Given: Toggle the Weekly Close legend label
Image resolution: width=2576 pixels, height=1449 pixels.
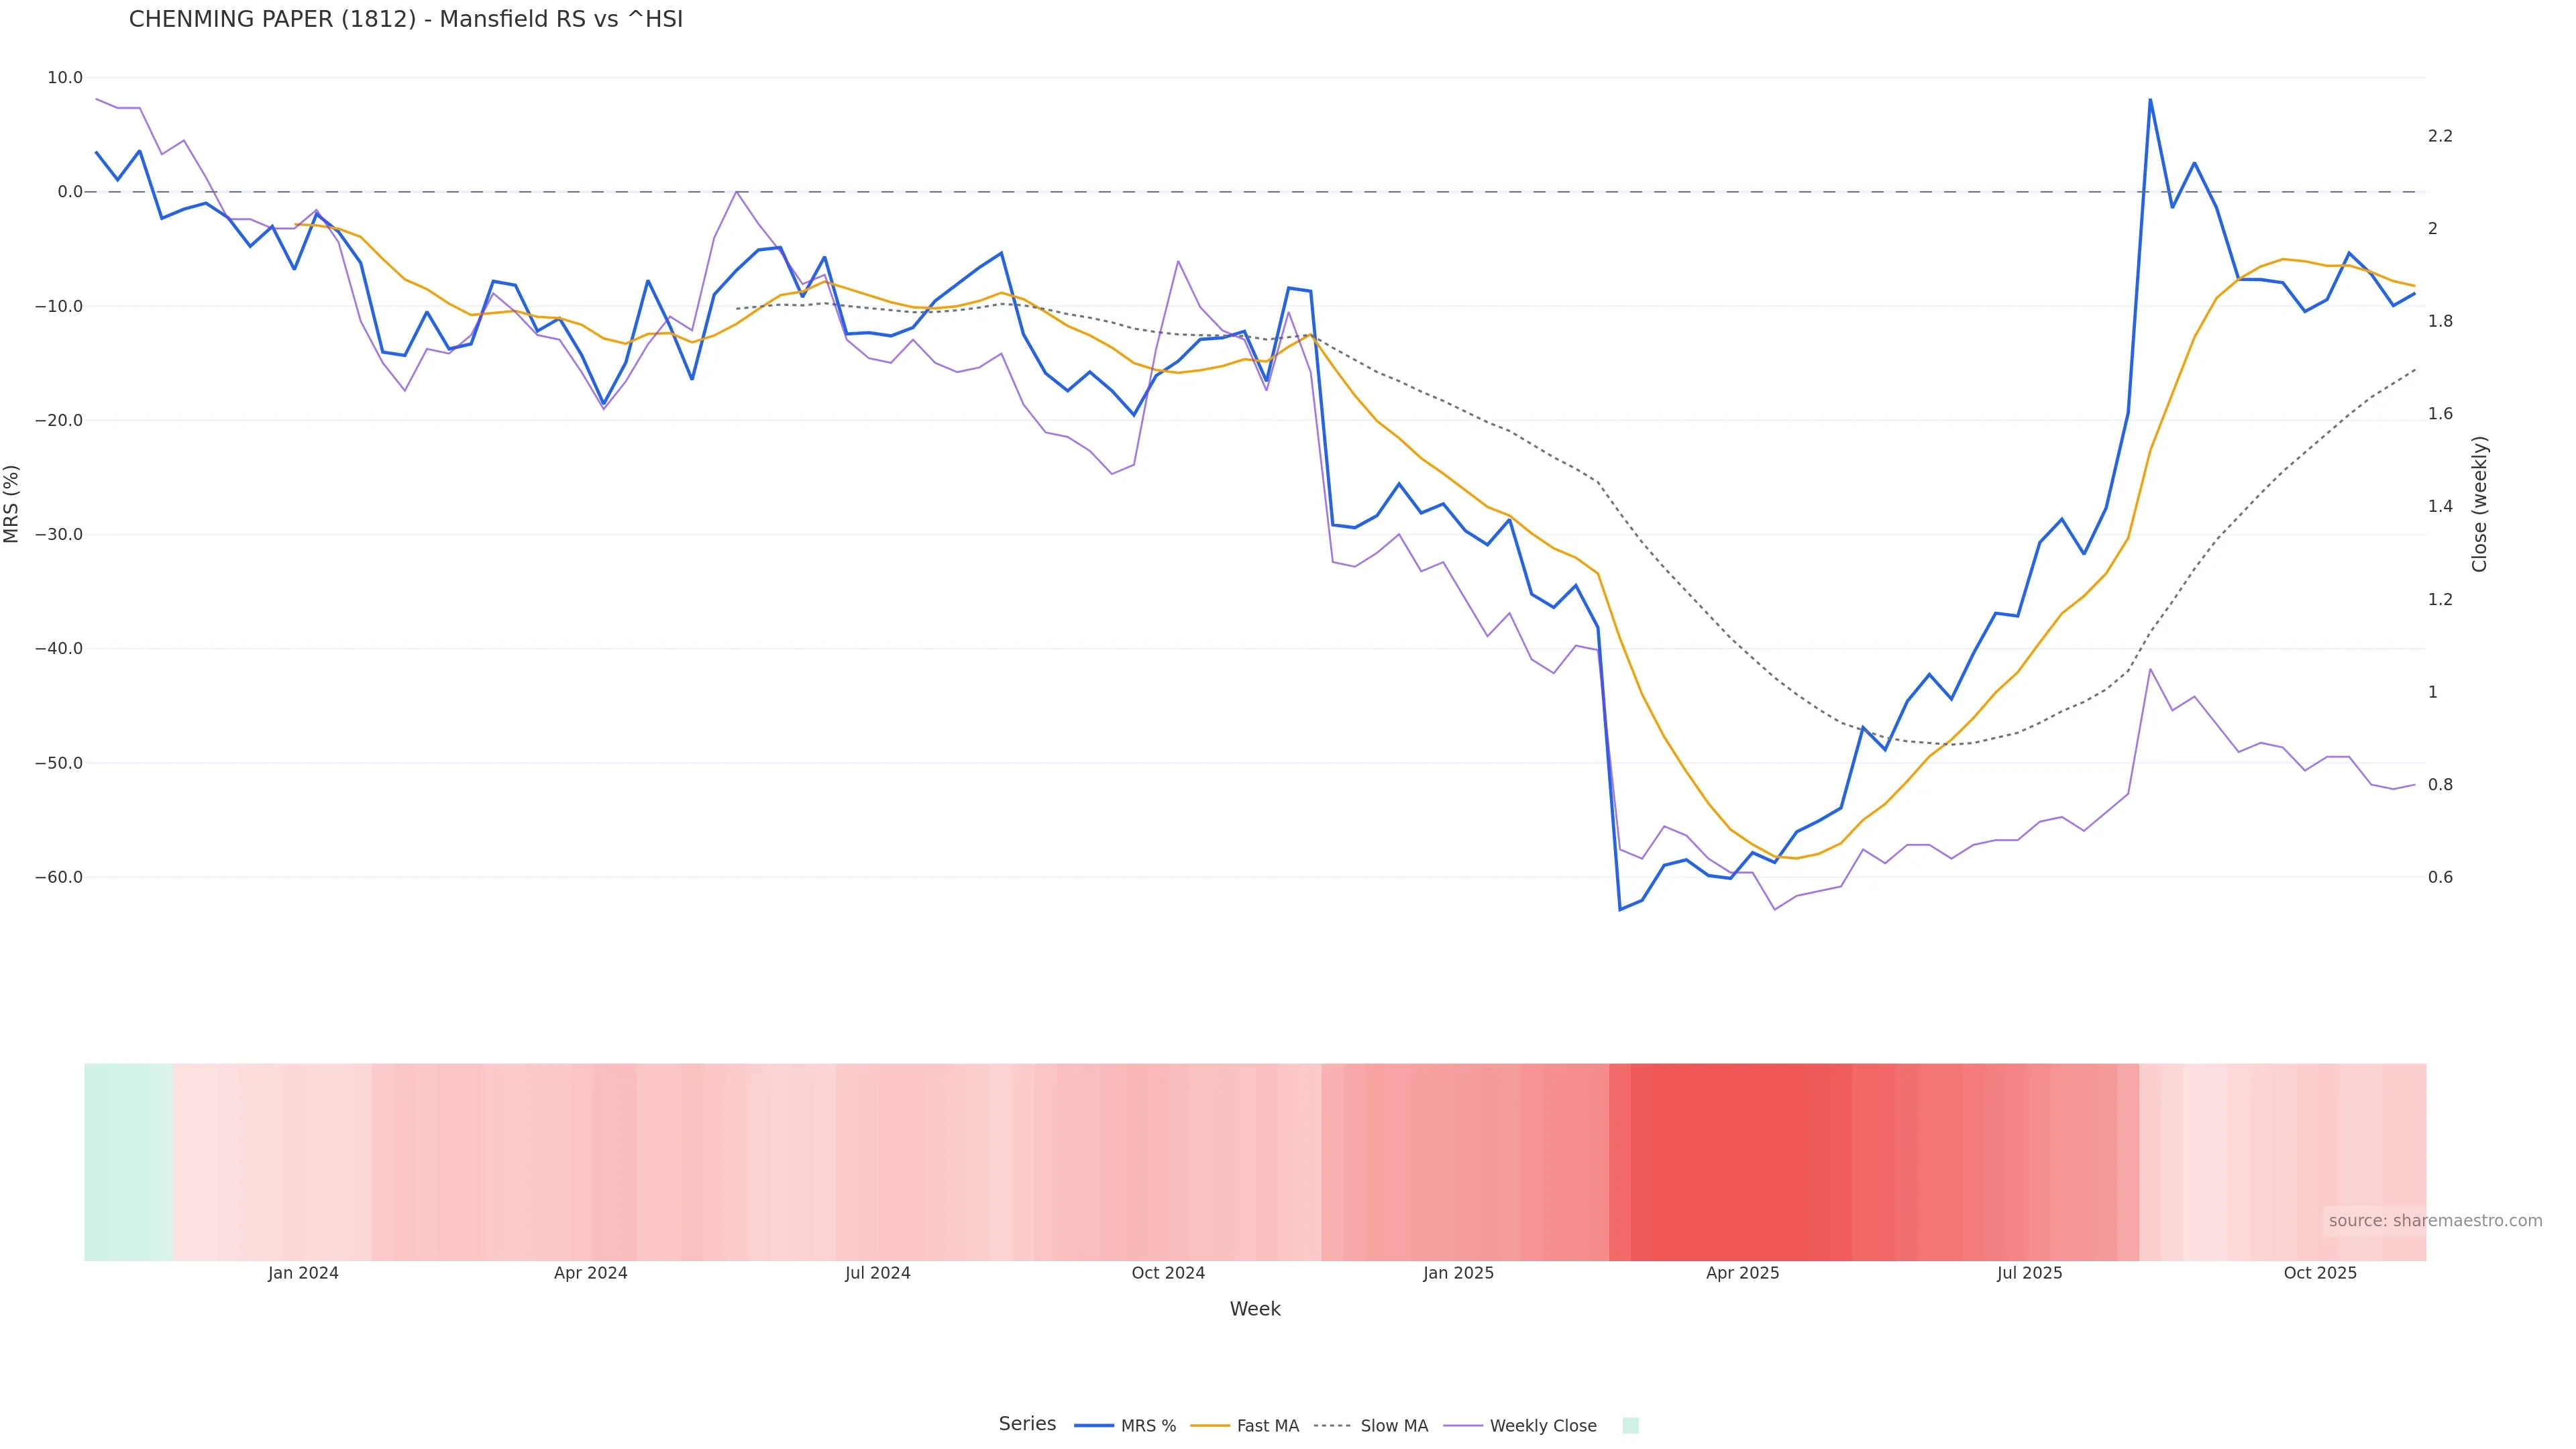Looking at the screenshot, I should (1542, 1426).
